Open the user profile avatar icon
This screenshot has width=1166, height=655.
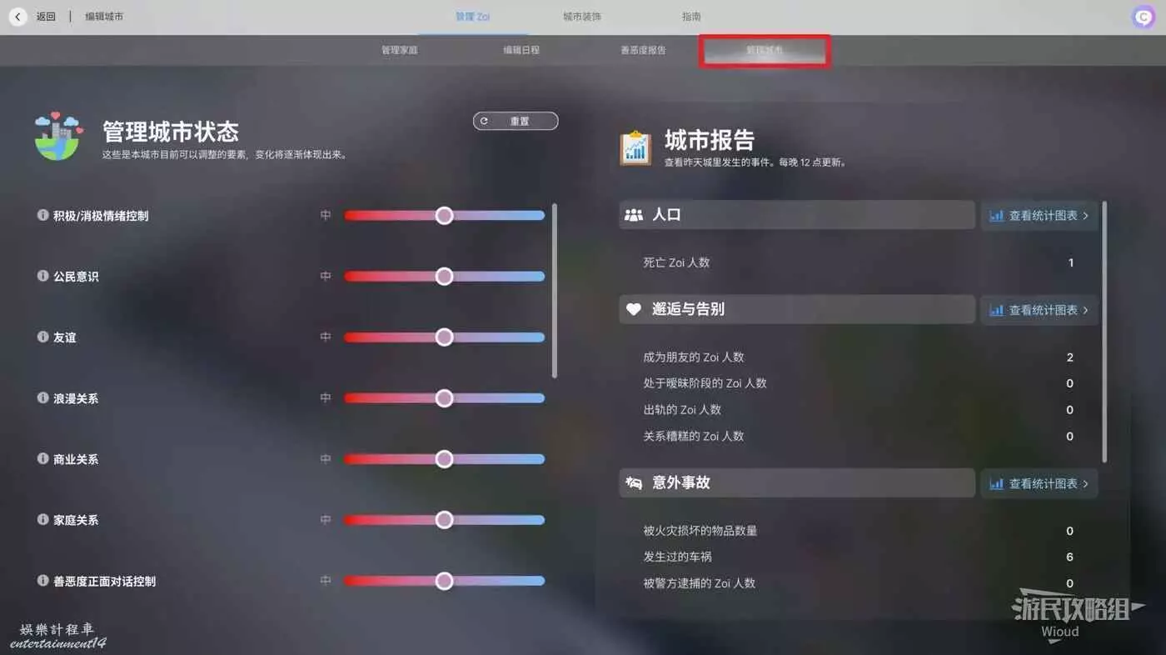pyautogui.click(x=1143, y=17)
